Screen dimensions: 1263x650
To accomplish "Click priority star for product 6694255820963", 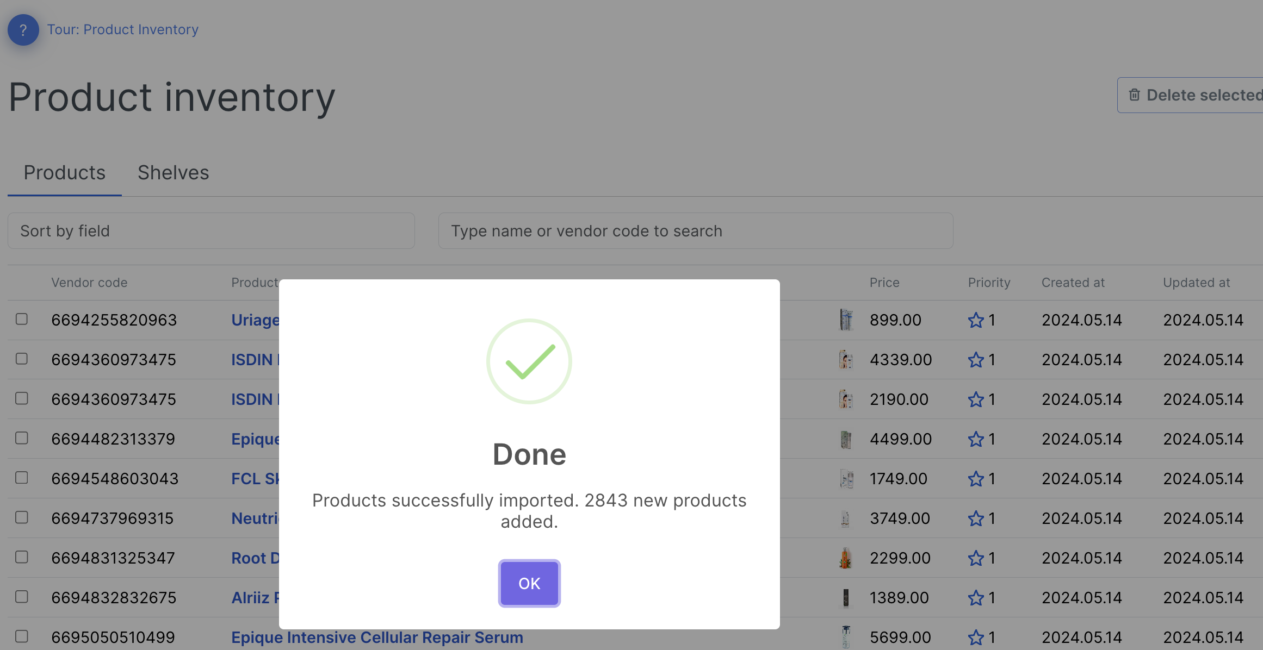I will point(976,320).
